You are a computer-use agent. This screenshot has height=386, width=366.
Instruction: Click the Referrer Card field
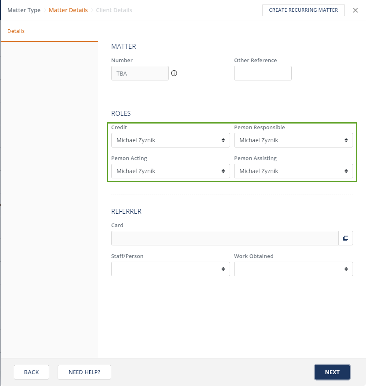(225, 238)
